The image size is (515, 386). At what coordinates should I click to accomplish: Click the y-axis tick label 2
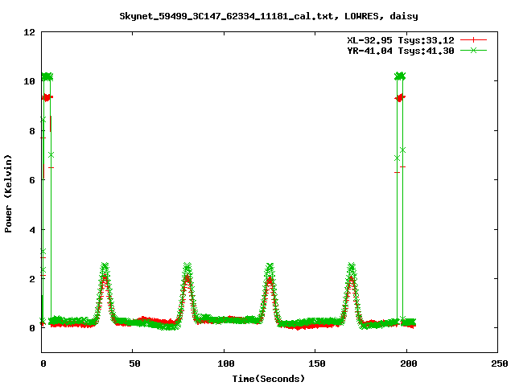32,279
